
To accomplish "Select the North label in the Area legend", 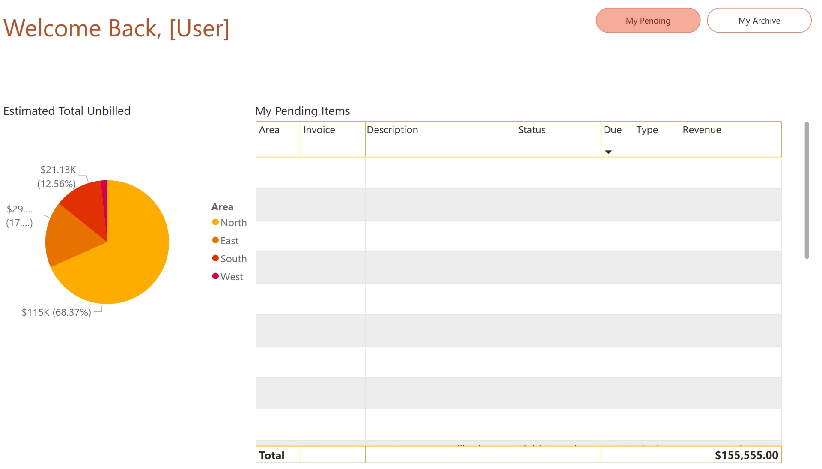I will coord(234,222).
